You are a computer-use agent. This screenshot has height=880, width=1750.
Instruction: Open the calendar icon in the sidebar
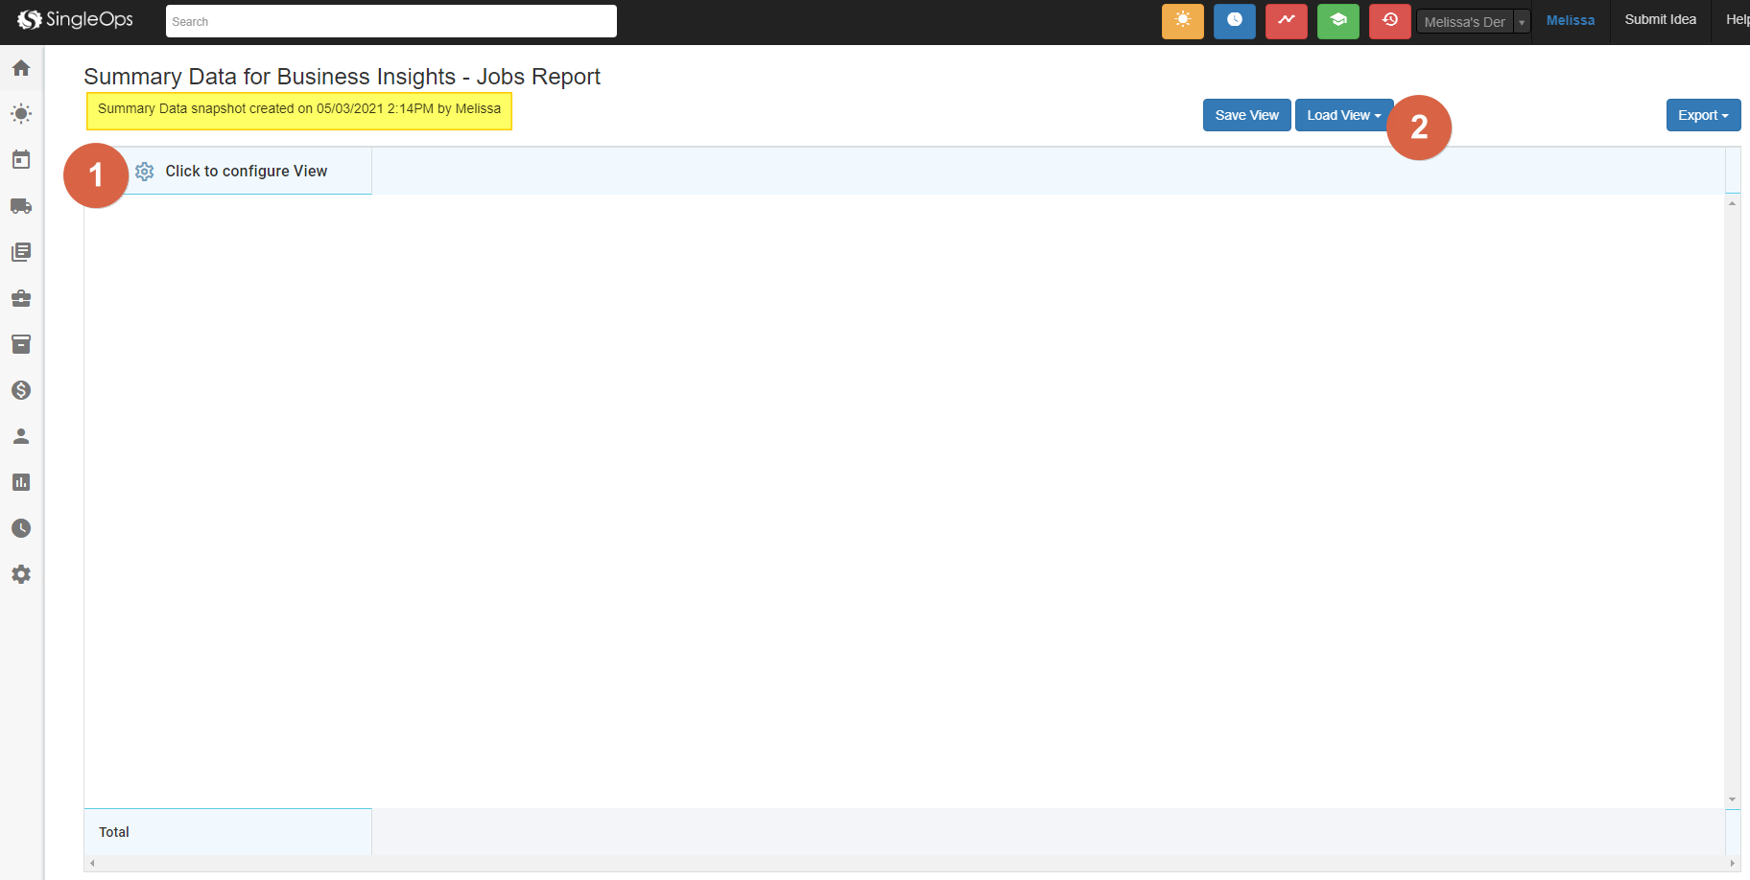pyautogui.click(x=21, y=160)
